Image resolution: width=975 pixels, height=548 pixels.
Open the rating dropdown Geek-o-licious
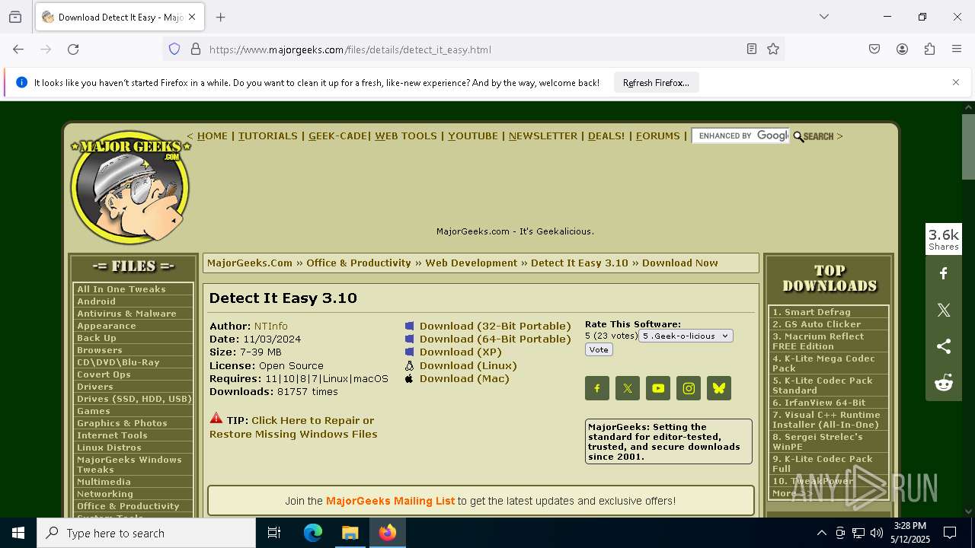(686, 336)
